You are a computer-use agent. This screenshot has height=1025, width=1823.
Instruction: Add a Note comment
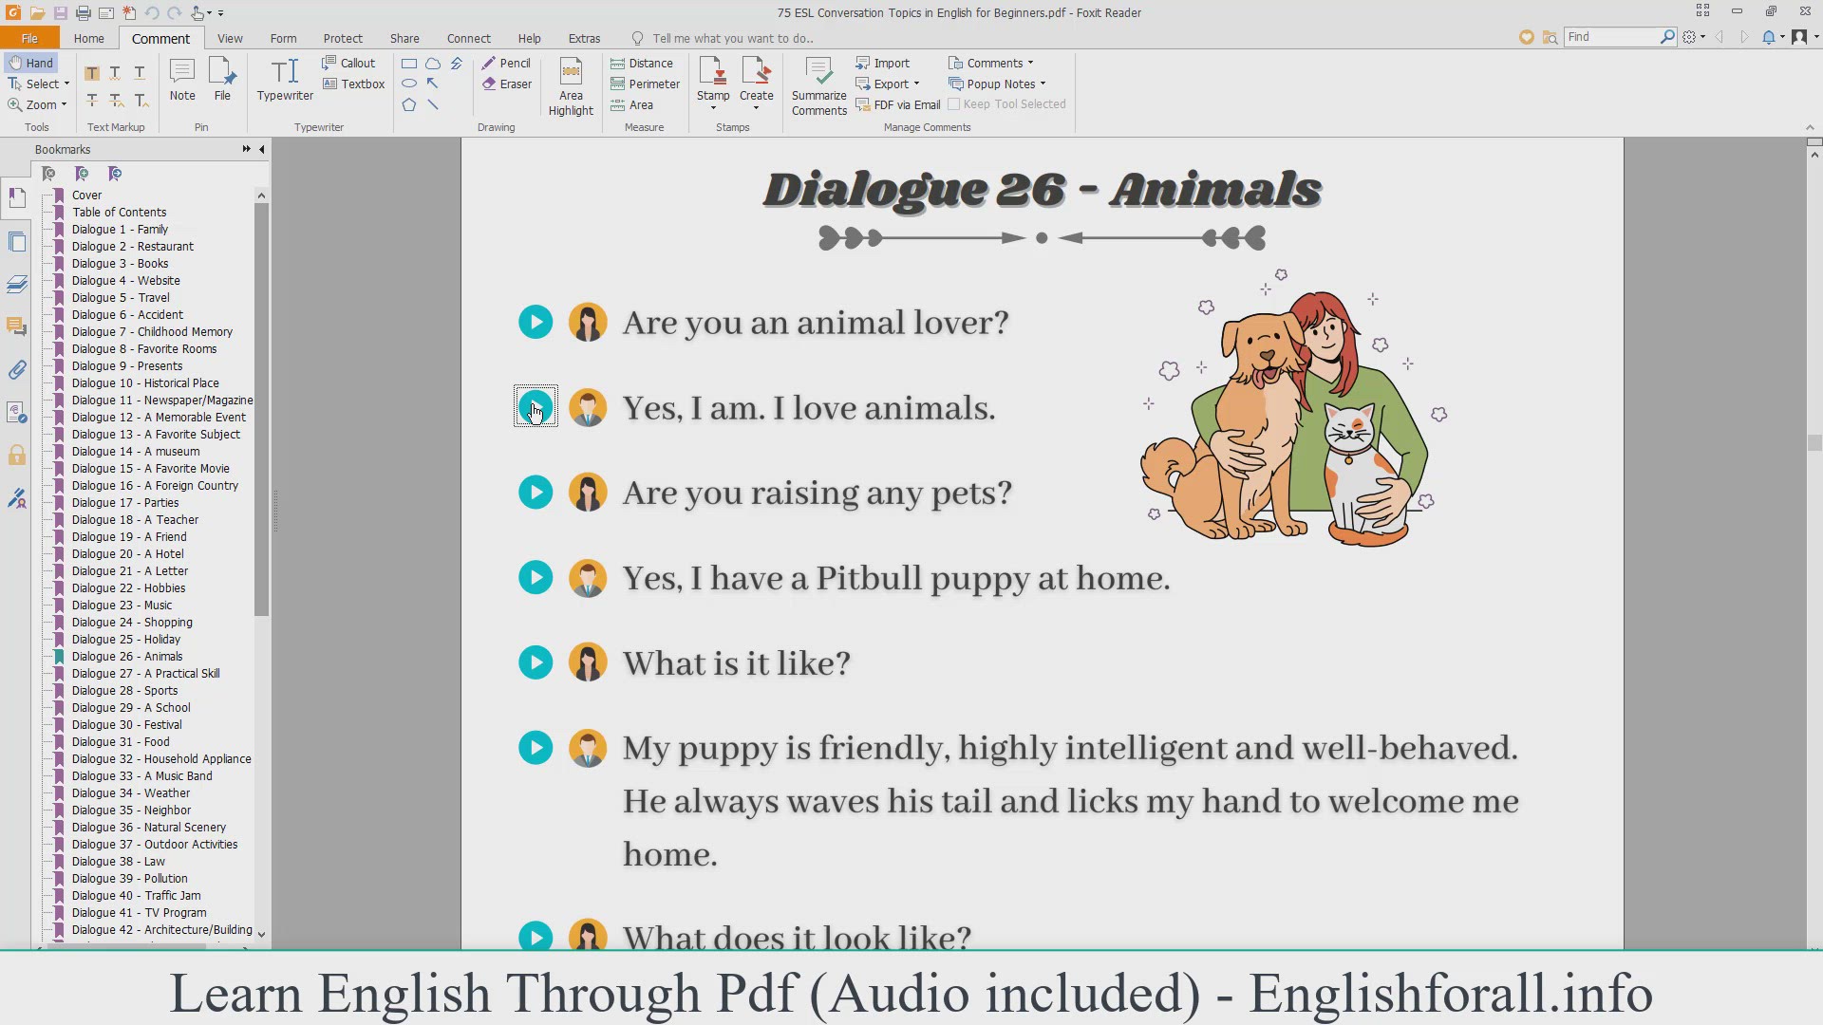coord(182,79)
